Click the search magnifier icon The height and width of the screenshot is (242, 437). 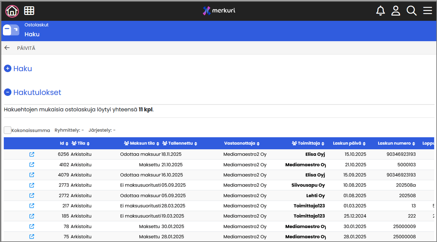tap(411, 11)
